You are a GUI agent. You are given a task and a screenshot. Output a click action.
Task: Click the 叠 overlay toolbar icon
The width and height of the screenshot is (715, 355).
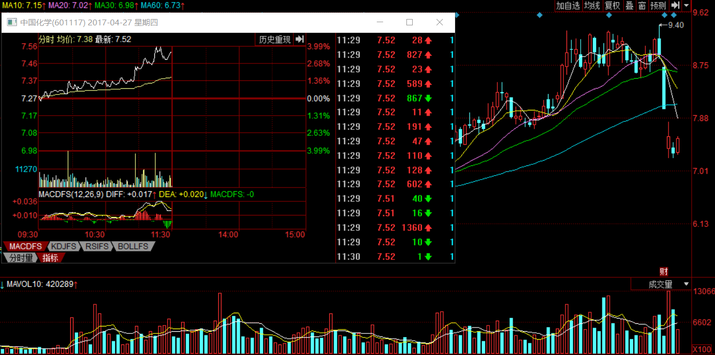(x=629, y=5)
